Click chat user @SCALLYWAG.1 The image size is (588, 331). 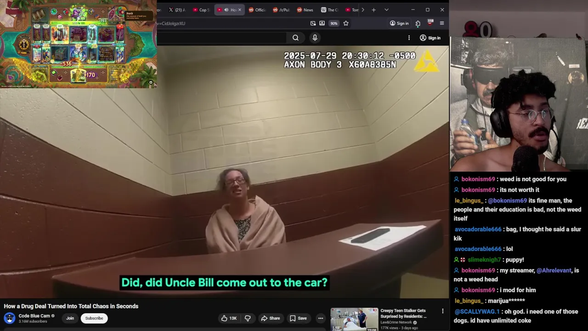click(476, 311)
